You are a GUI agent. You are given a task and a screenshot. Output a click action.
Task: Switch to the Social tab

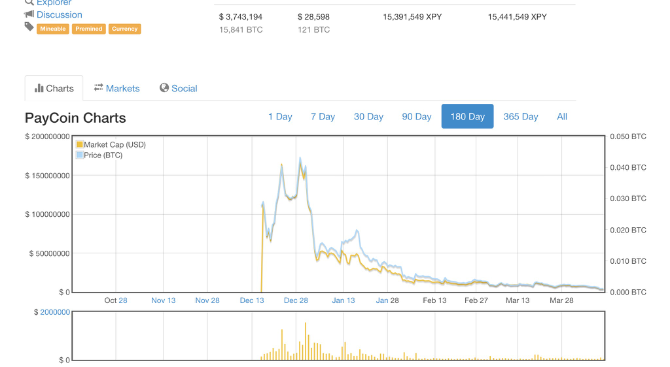tap(178, 88)
